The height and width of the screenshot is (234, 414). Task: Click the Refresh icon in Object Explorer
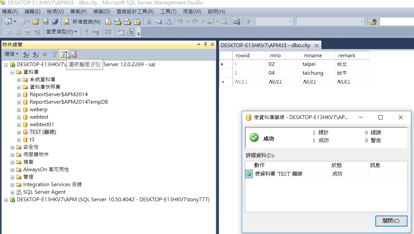(x=64, y=54)
